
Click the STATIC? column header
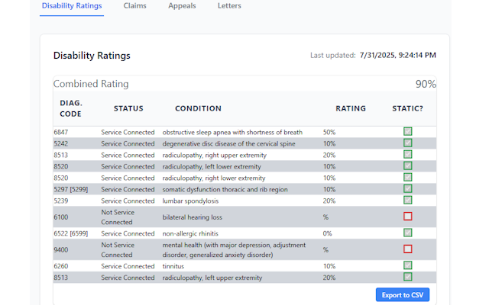click(407, 108)
